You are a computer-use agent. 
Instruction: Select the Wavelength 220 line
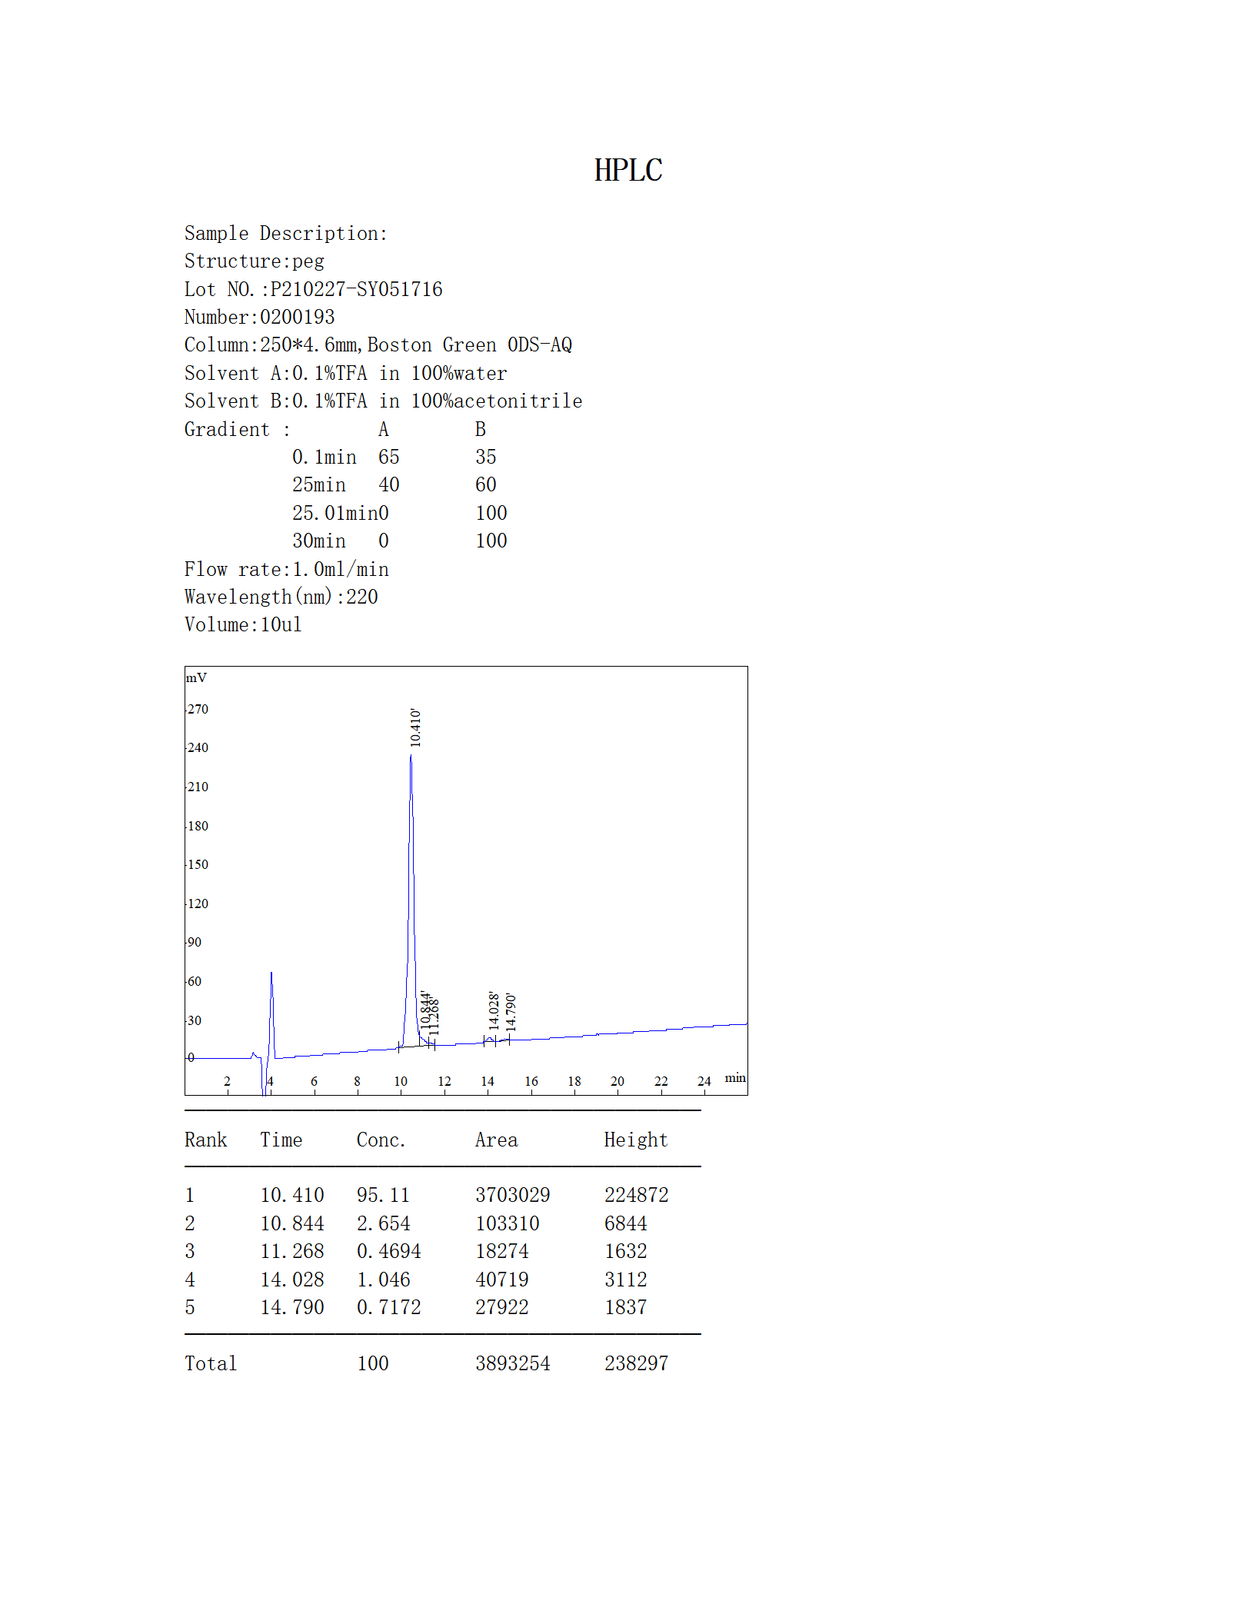point(281,597)
